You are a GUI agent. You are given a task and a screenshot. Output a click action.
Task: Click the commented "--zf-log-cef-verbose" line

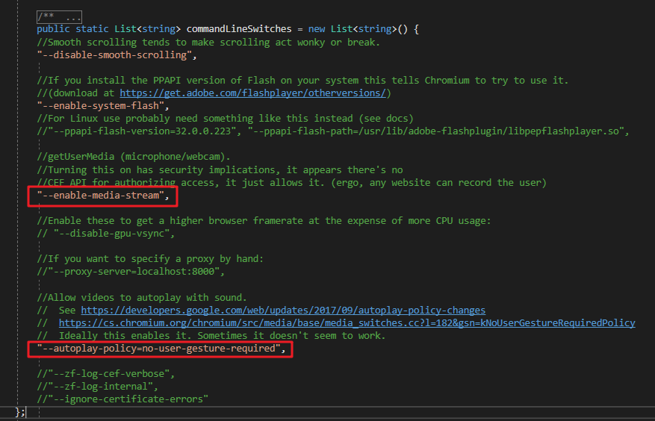[x=106, y=374]
